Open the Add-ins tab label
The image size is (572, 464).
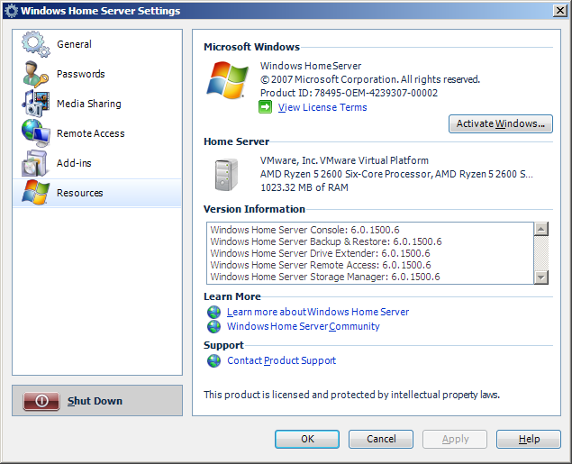click(74, 163)
